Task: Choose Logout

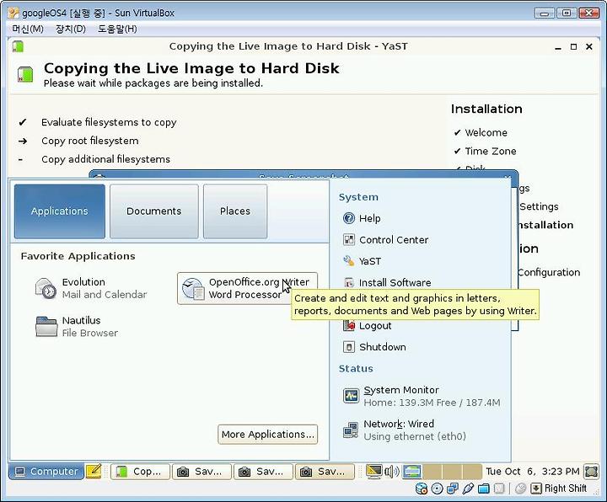Action: coord(367,326)
